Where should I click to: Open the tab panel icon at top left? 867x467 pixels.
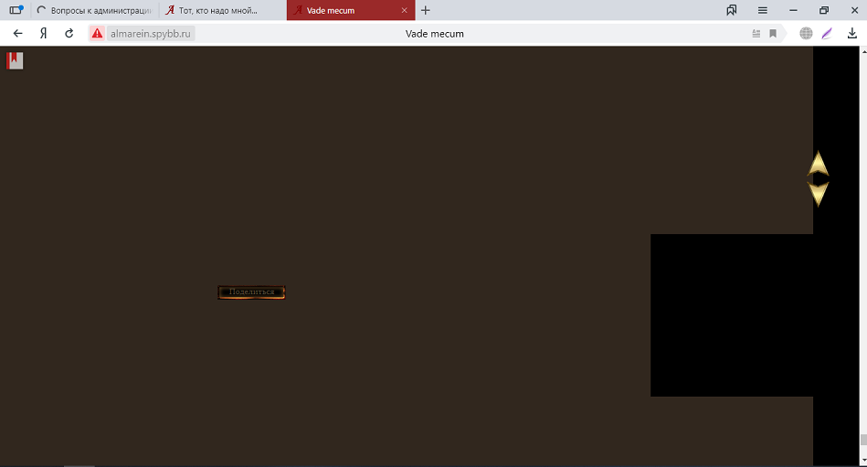pyautogui.click(x=16, y=9)
